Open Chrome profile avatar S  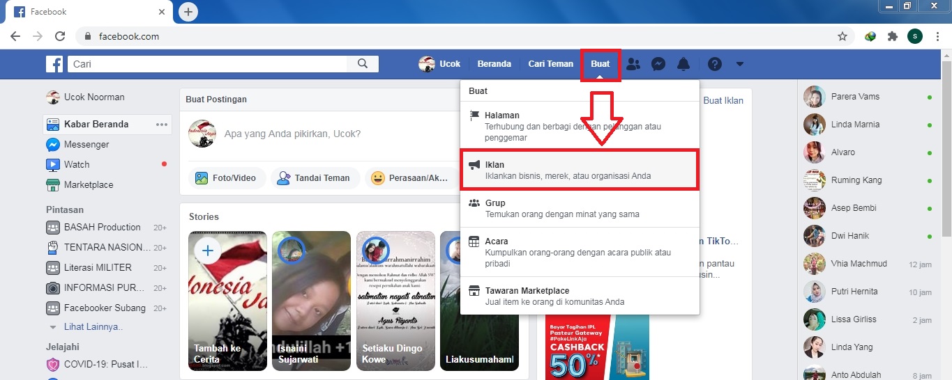915,36
